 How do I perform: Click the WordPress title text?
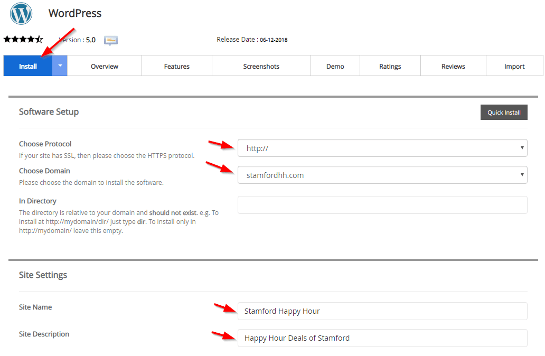[75, 13]
